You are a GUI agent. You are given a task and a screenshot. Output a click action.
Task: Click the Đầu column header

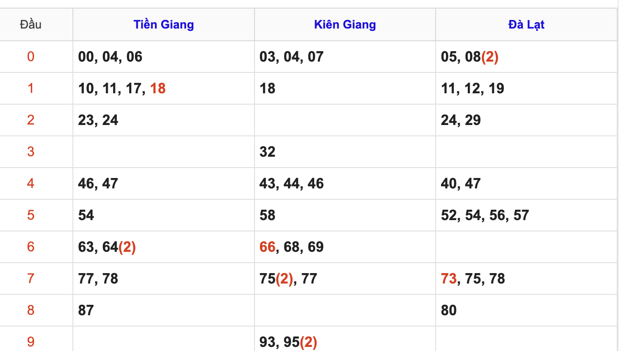(31, 24)
